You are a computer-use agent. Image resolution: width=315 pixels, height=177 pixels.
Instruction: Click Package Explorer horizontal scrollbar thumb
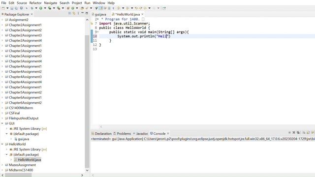(18, 175)
